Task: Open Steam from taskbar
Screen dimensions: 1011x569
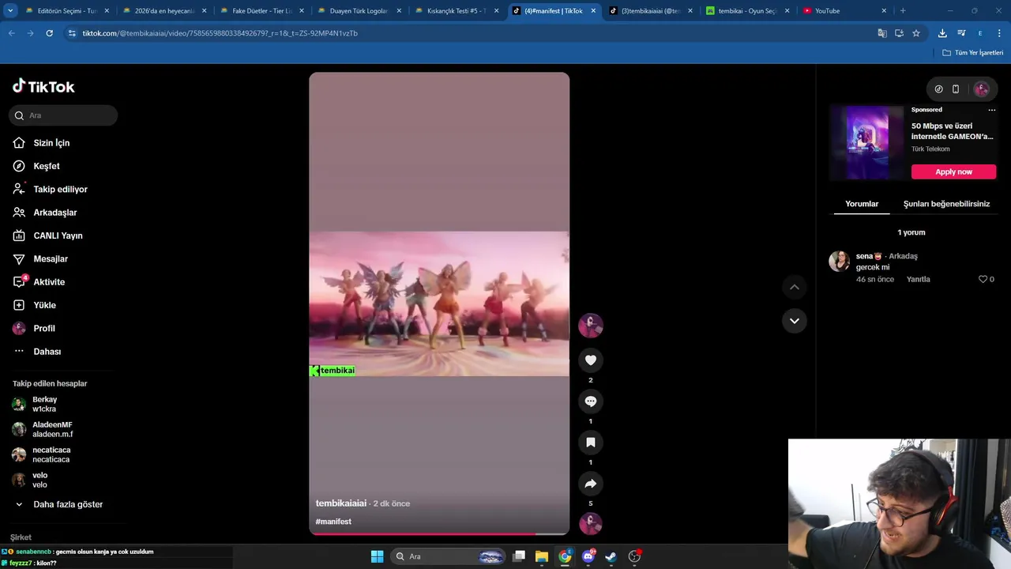Action: 611,556
